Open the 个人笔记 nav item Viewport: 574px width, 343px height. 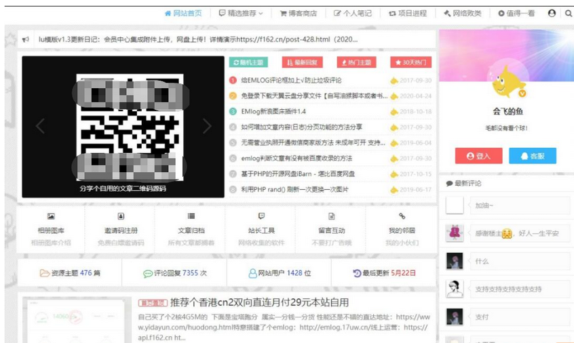click(353, 14)
